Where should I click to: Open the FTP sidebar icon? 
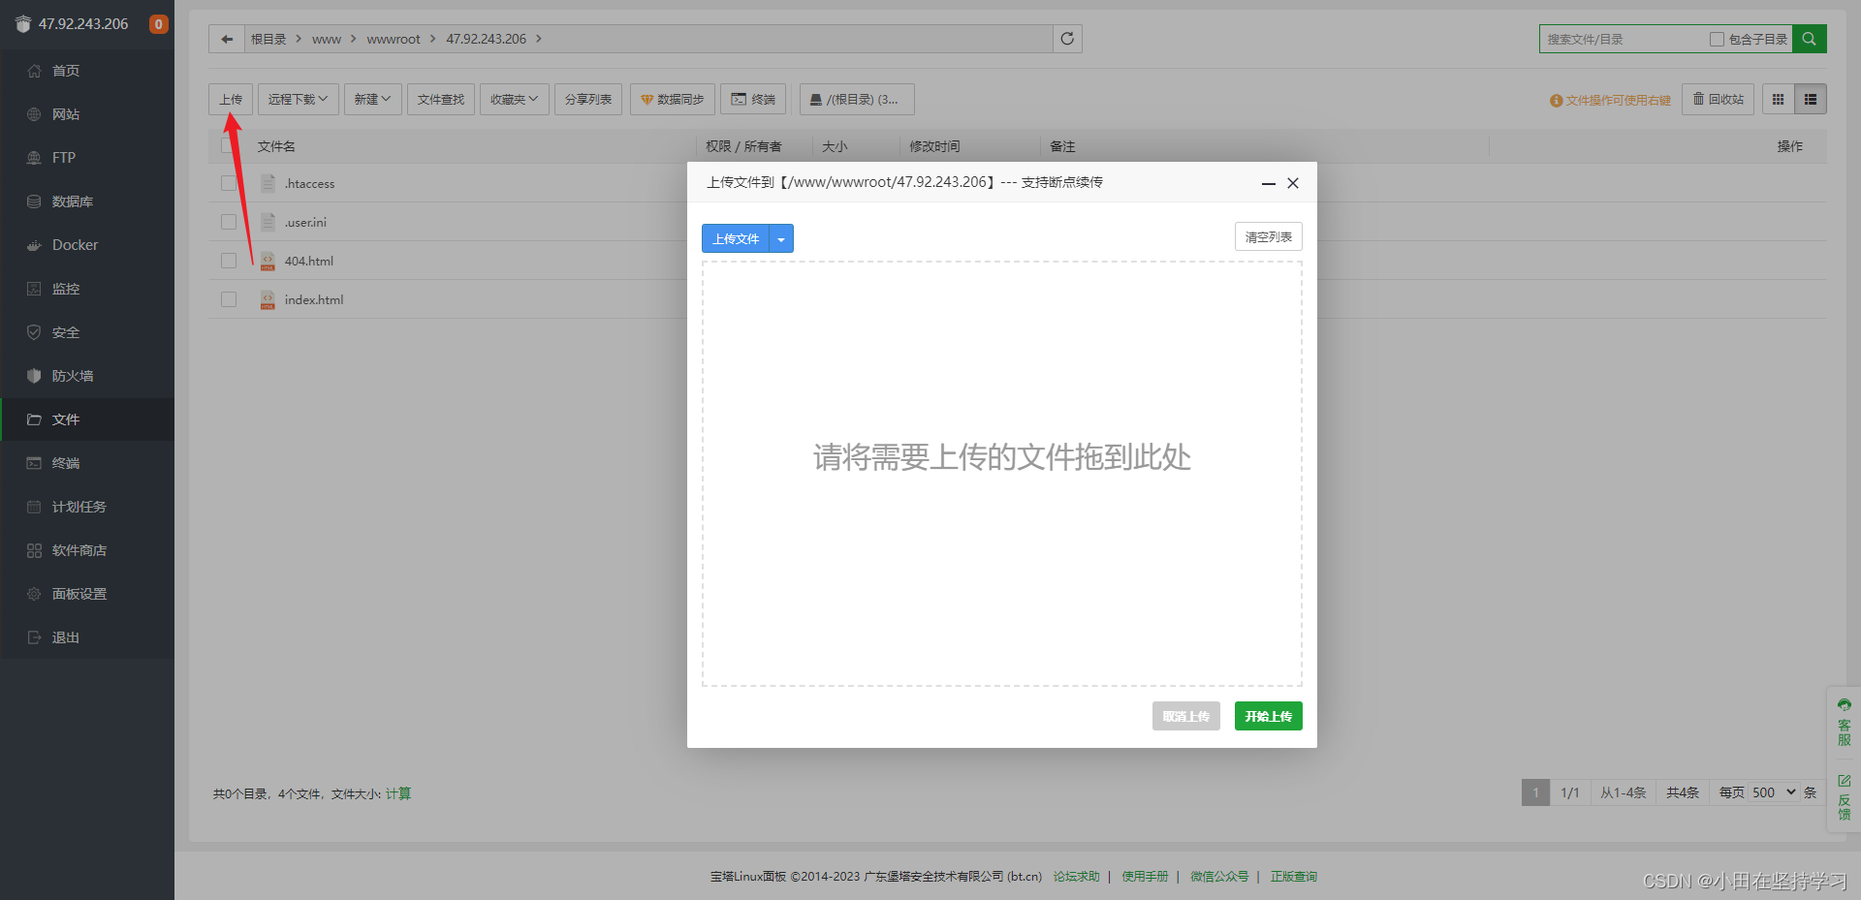coord(34,158)
